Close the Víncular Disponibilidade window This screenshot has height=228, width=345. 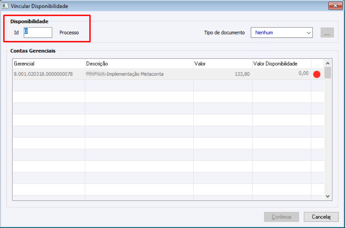[335, 6]
